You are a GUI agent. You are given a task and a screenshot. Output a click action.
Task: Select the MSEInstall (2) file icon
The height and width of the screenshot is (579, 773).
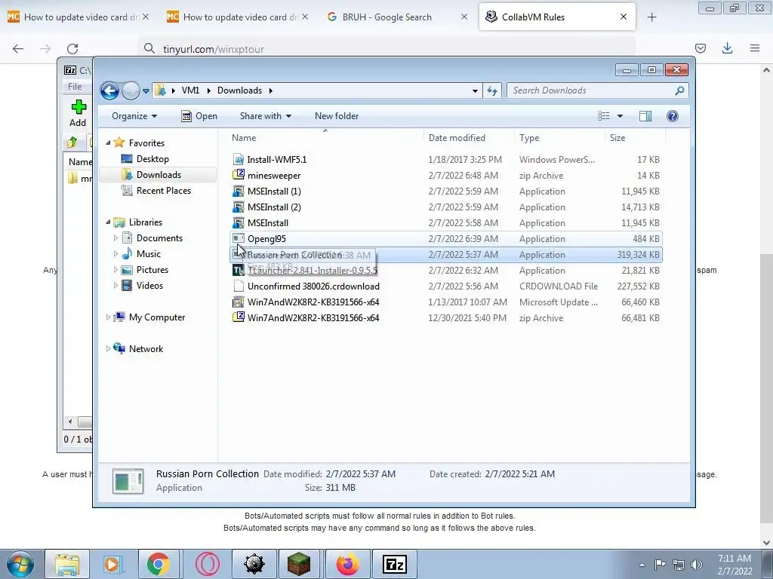coord(239,207)
